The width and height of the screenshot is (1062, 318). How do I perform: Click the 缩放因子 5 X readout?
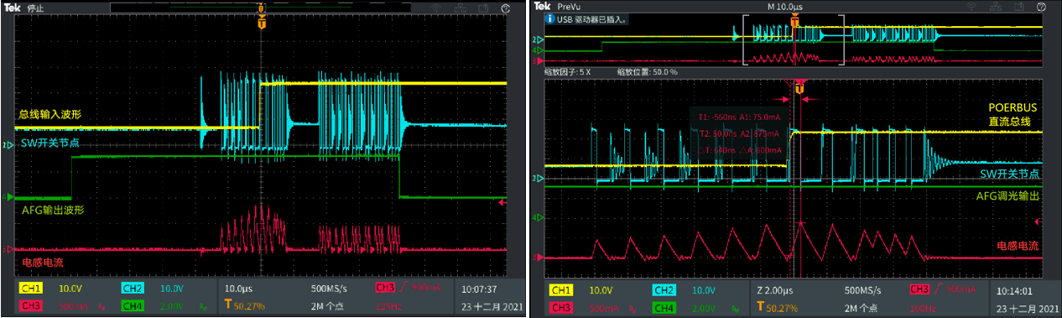pos(567,72)
